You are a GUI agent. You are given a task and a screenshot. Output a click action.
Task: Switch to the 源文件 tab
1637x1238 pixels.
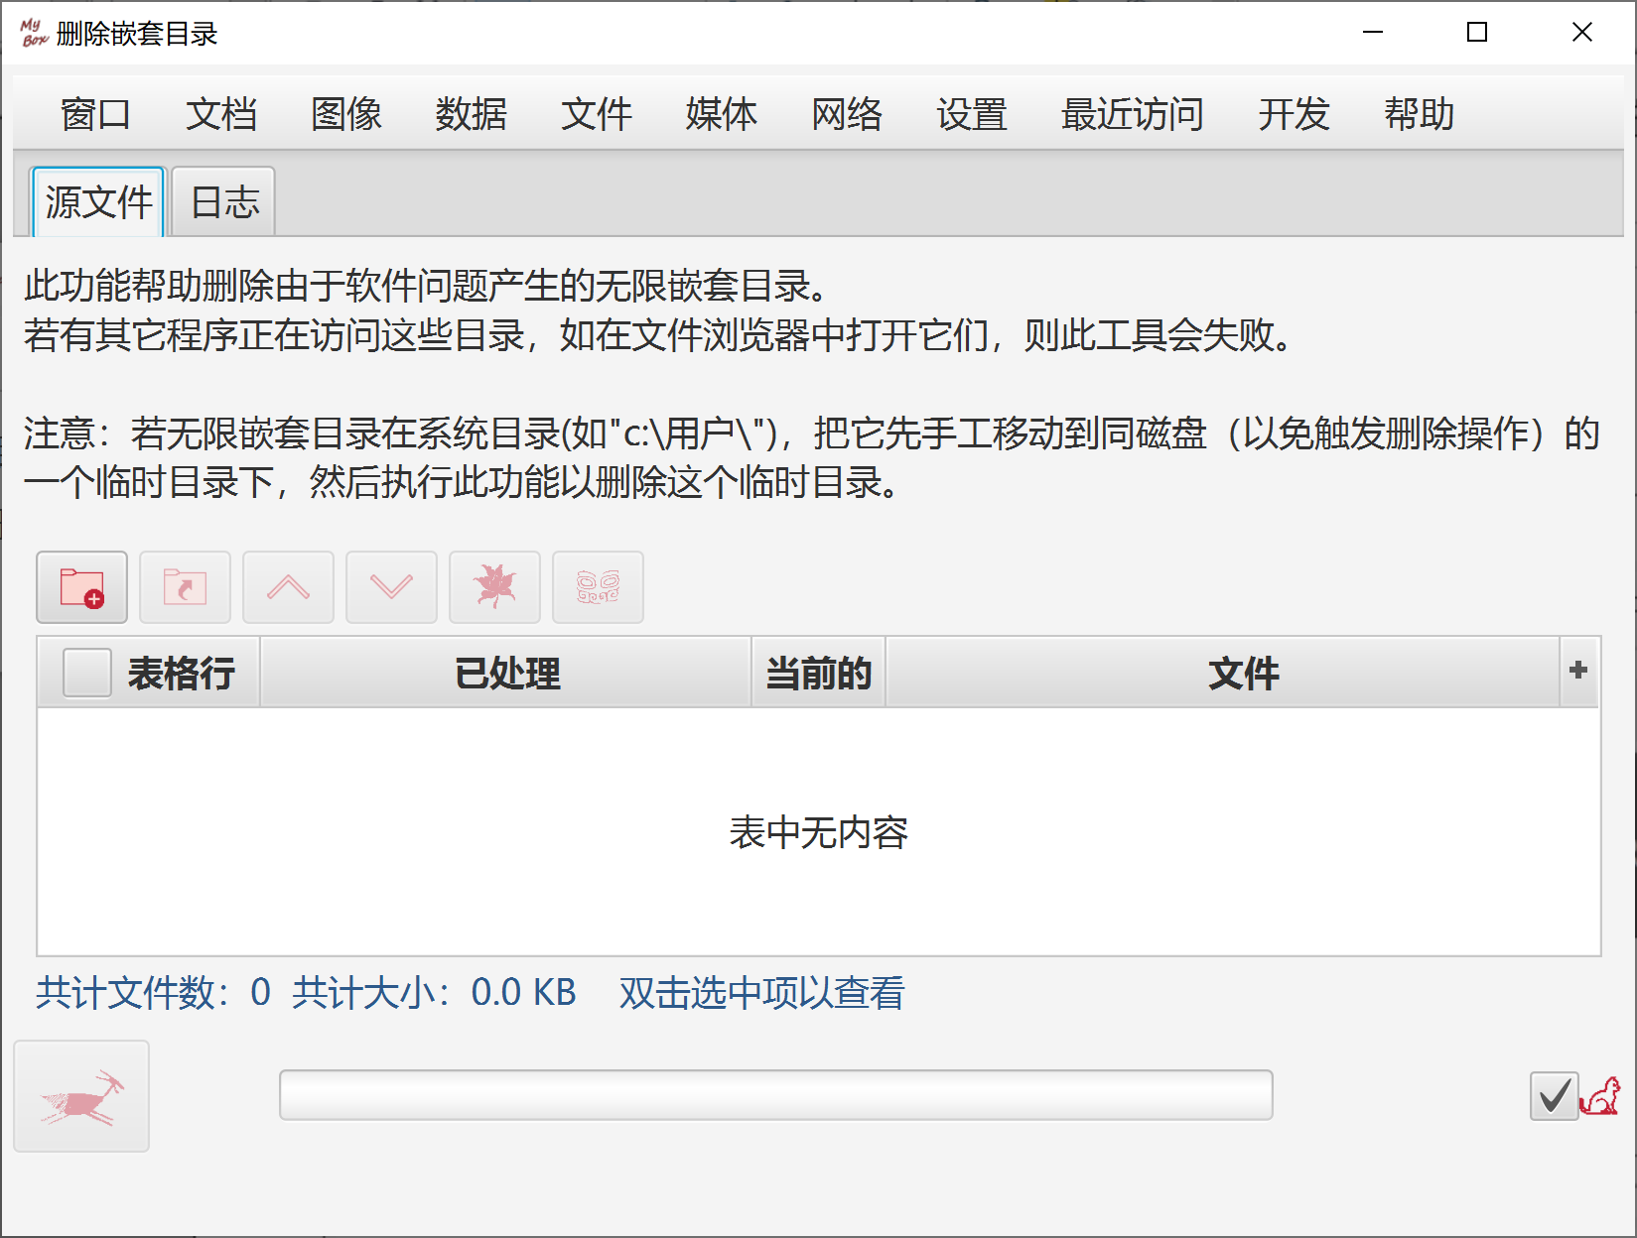[x=98, y=202]
